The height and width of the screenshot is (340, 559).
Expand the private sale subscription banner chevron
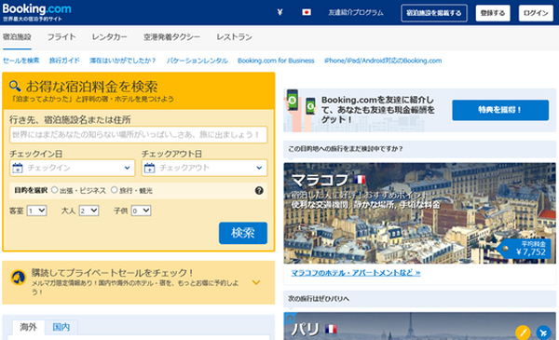(x=256, y=282)
